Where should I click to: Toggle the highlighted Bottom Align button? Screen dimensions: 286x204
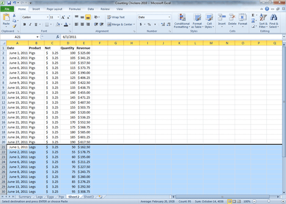88,17
